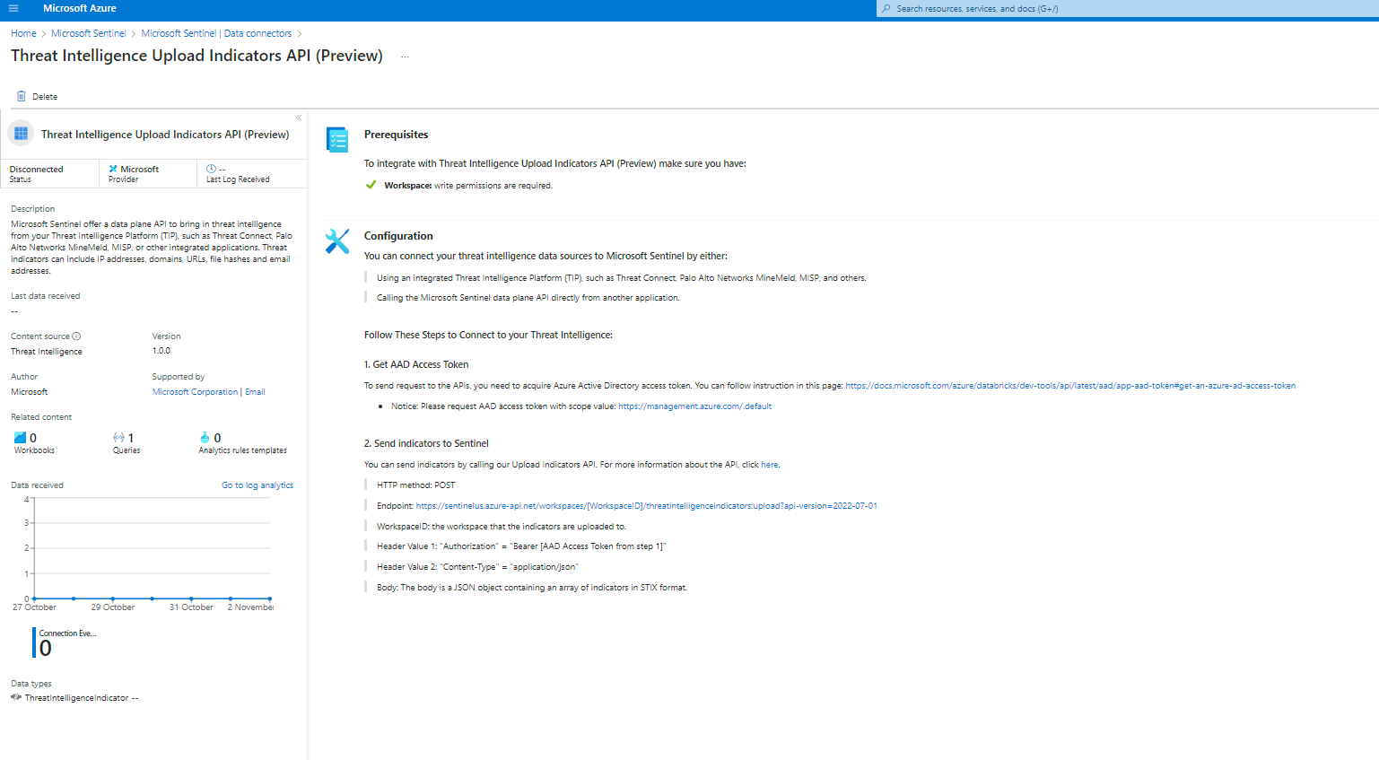
Task: Click the '1. Get AAD Access Token' heading
Action: [416, 364]
